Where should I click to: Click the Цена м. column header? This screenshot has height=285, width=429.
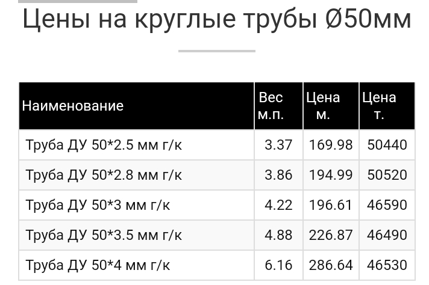[323, 106]
